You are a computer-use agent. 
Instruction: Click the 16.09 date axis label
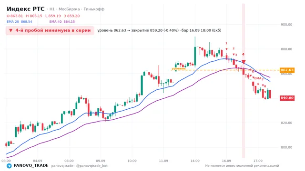226,161
